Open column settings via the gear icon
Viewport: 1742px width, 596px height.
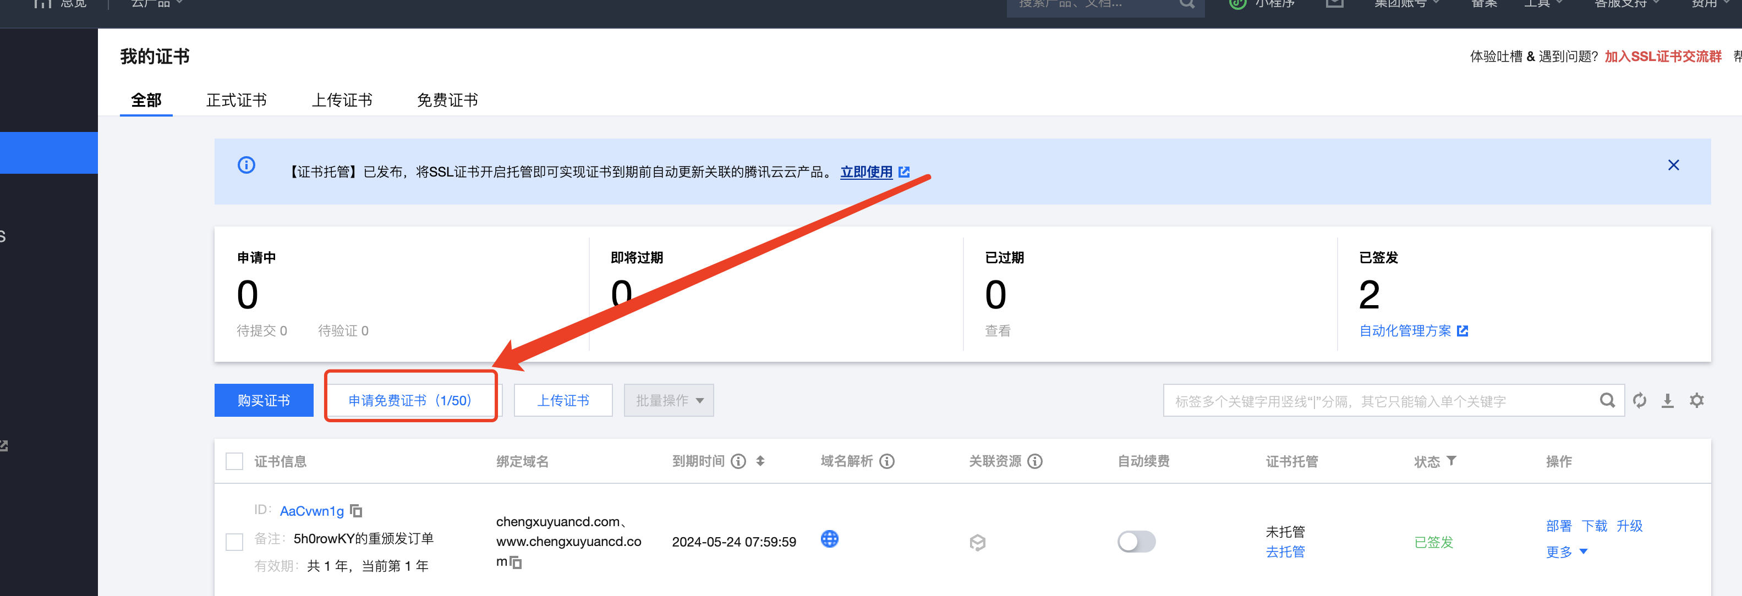tap(1697, 400)
